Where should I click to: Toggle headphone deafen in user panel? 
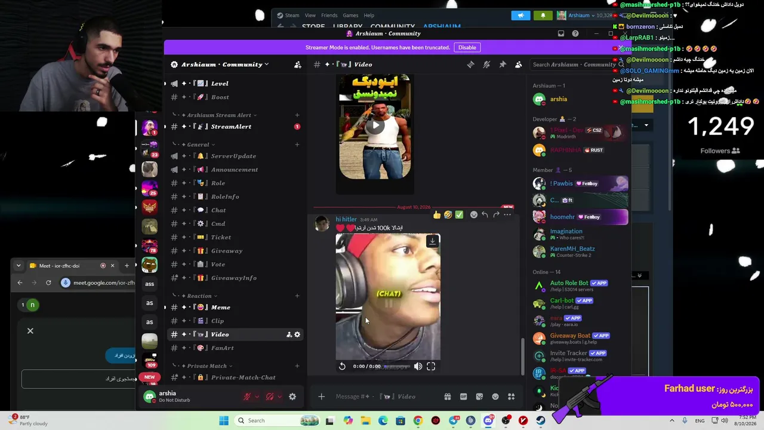(x=270, y=397)
